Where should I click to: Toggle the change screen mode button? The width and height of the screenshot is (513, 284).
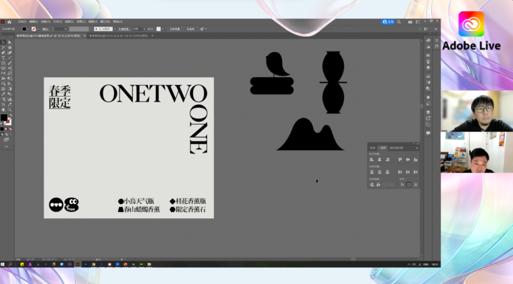click(6, 139)
